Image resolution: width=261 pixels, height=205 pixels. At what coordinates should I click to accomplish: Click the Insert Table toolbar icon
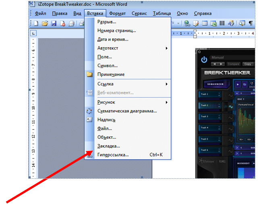pos(205,23)
